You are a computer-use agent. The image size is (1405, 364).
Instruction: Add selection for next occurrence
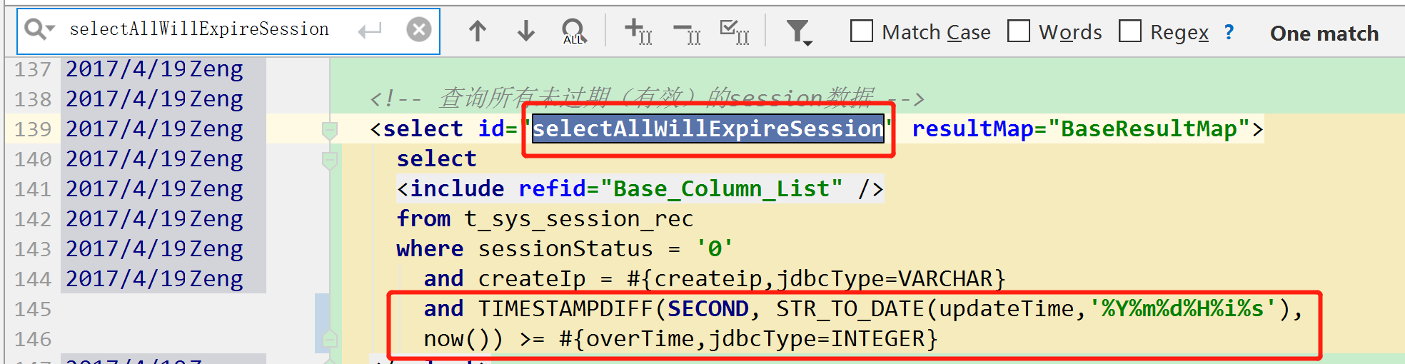point(638,31)
